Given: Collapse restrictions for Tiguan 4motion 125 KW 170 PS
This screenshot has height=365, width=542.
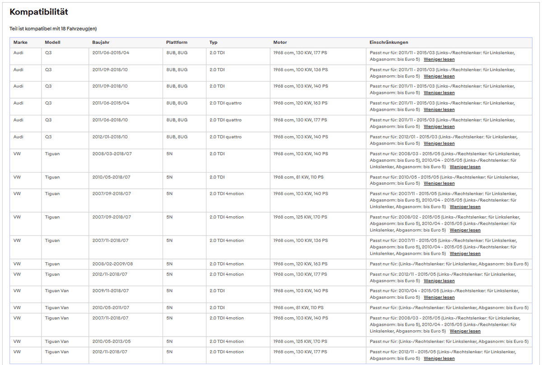Looking at the screenshot, I should pyautogui.click(x=465, y=230).
